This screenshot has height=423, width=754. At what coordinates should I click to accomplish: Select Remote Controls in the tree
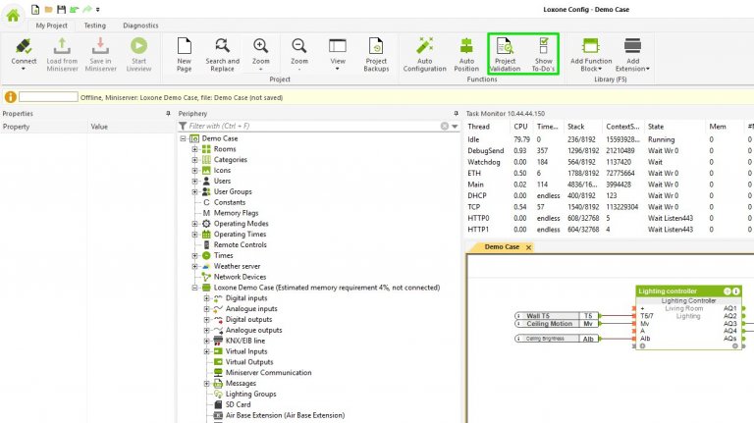coord(240,244)
